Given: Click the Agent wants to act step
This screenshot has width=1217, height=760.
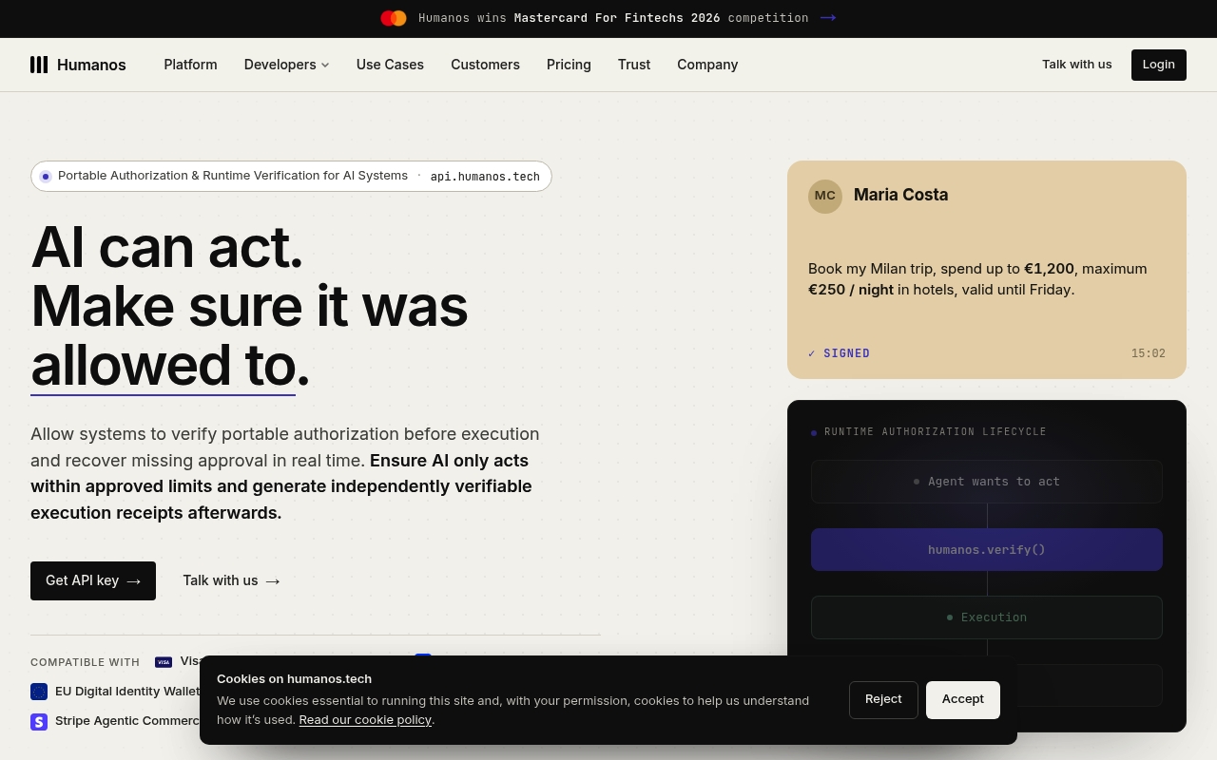Looking at the screenshot, I should coord(987,482).
